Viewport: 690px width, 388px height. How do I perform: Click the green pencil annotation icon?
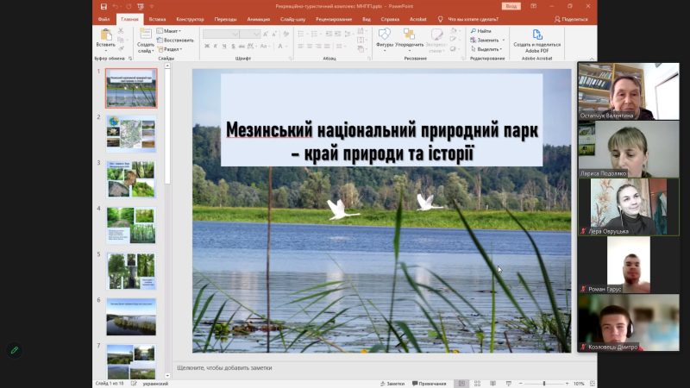pos(14,350)
